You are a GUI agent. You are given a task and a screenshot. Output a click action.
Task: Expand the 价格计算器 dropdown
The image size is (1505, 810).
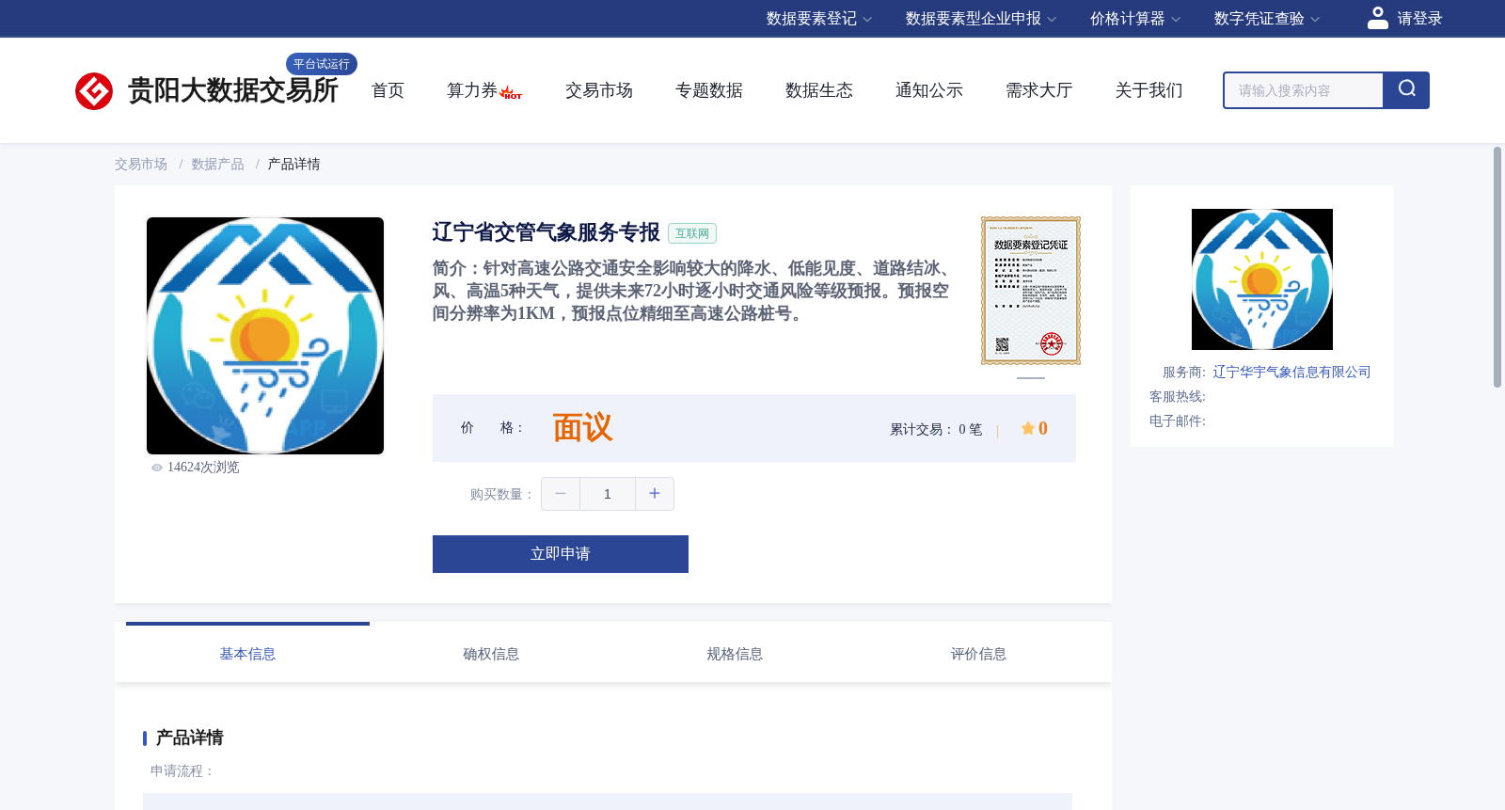pos(1135,19)
